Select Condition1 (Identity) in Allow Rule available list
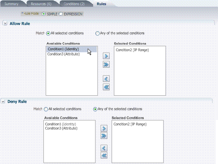Image resolution: width=218 pixels, height=164 pixels. [x=72, y=49]
